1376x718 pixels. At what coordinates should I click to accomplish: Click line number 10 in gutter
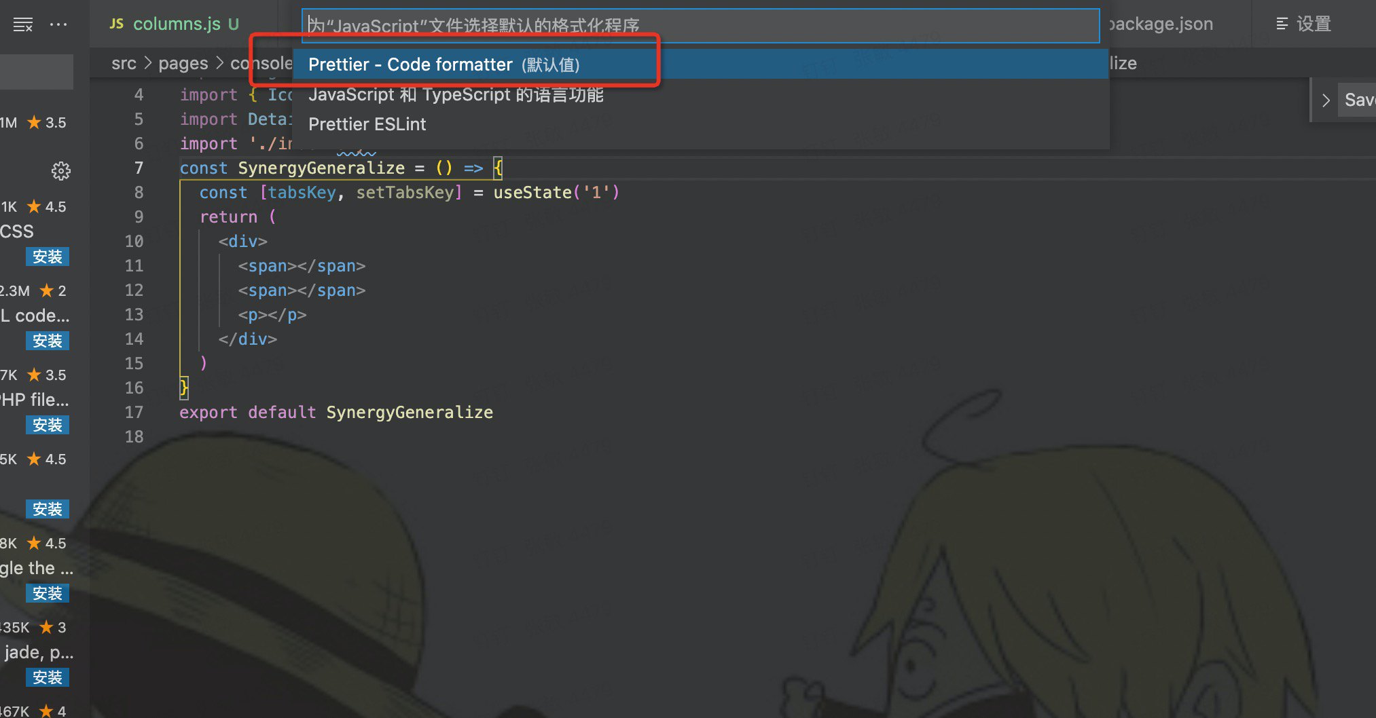[x=134, y=241]
